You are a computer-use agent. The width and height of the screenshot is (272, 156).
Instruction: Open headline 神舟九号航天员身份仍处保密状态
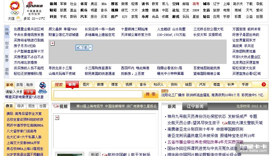click(197, 117)
